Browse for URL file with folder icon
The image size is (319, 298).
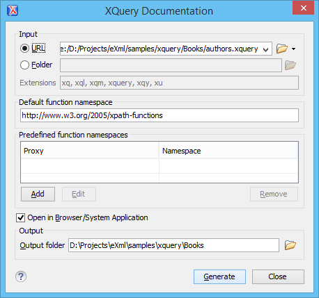point(282,49)
